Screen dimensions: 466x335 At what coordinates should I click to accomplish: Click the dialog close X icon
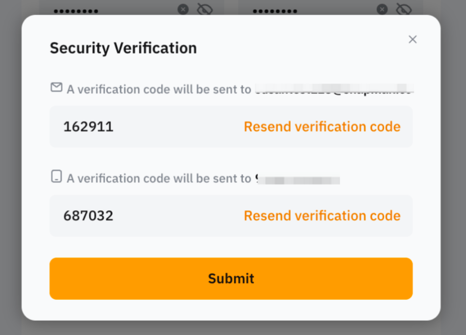point(412,39)
